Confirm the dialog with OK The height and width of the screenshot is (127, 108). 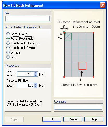click(52, 119)
